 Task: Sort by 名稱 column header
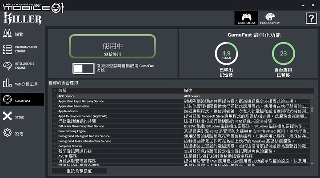pos(120,91)
